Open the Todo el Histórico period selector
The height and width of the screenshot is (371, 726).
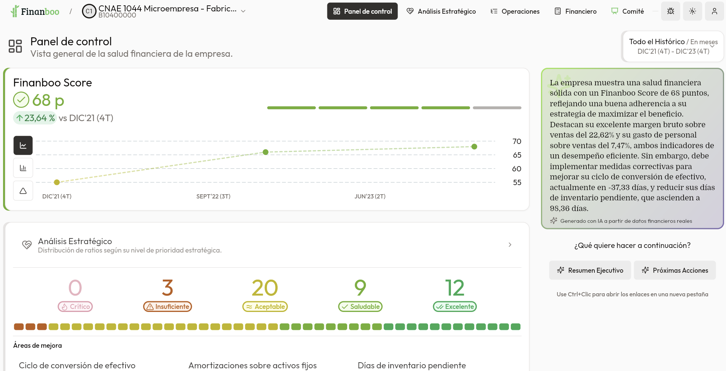(673, 46)
